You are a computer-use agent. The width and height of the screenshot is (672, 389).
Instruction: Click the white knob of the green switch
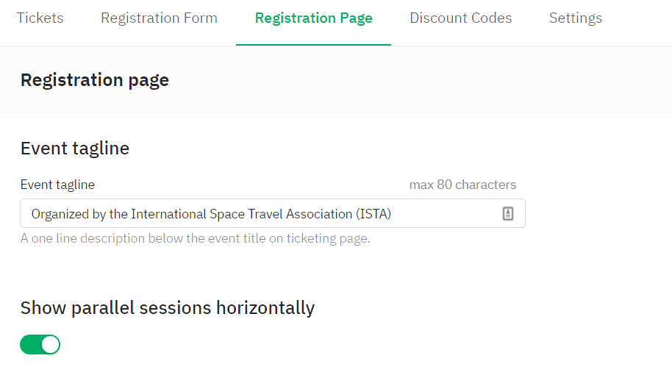[51, 344]
